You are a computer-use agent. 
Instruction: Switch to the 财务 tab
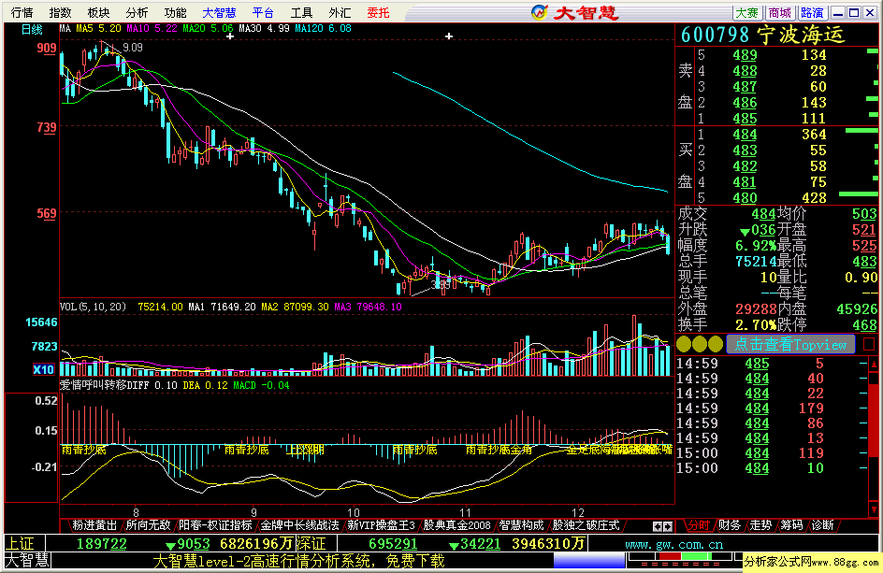pos(730,525)
